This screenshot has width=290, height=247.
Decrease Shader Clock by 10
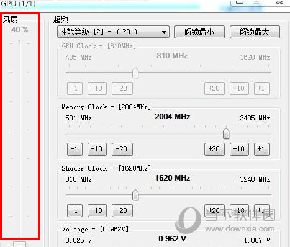click(97, 210)
